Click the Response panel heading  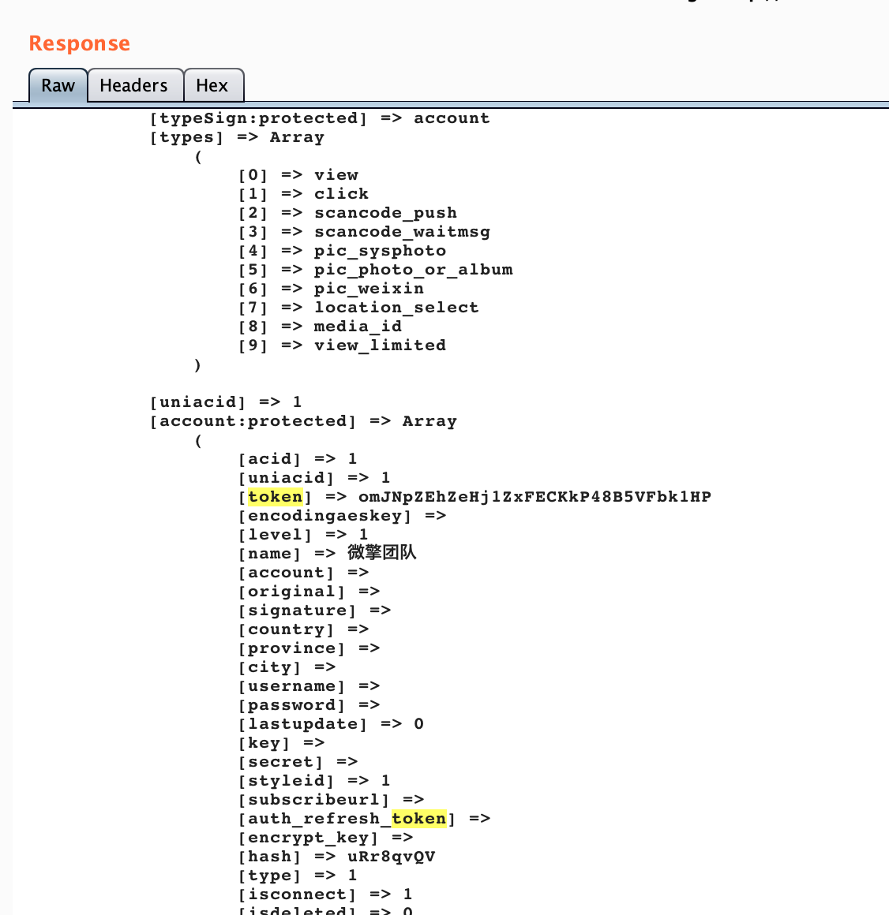pos(79,43)
